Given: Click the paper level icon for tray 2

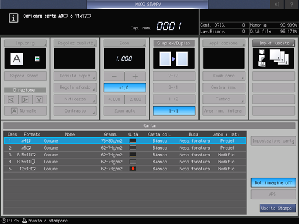Looking at the screenshot, I should [x=133, y=148].
